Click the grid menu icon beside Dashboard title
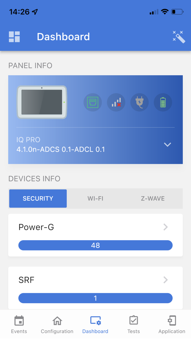The height and width of the screenshot is (339, 191). (x=14, y=37)
